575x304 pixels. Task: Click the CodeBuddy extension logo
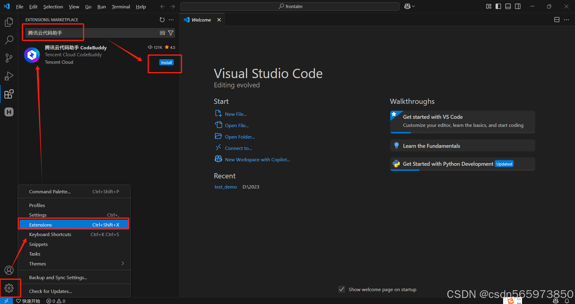[x=32, y=55]
